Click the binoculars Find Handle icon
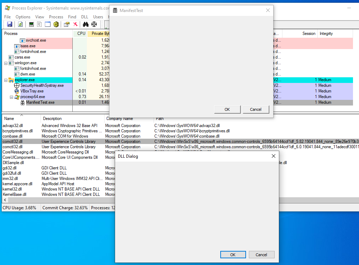This screenshot has width=359, height=265. pyautogui.click(x=86, y=24)
